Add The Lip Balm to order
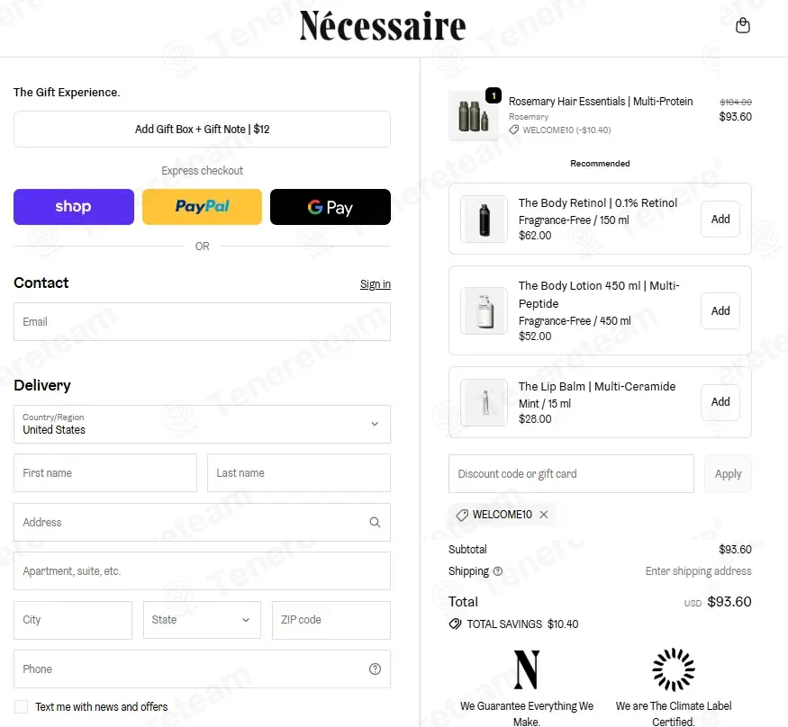The height and width of the screenshot is (727, 788). point(720,402)
